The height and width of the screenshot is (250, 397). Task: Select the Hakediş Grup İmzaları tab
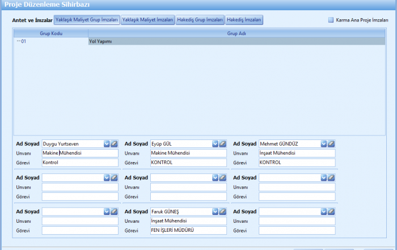[200, 20]
